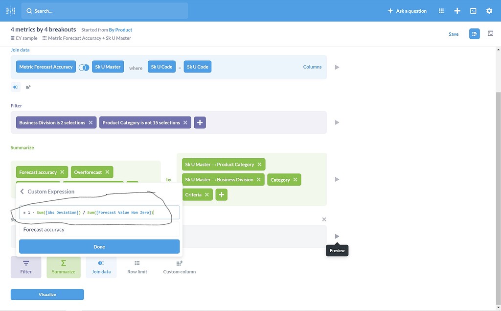Remove the Business Division filter
501x311 pixels.
[x=91, y=123]
